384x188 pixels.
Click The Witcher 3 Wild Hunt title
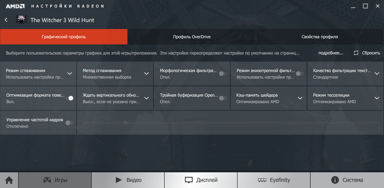point(62,20)
